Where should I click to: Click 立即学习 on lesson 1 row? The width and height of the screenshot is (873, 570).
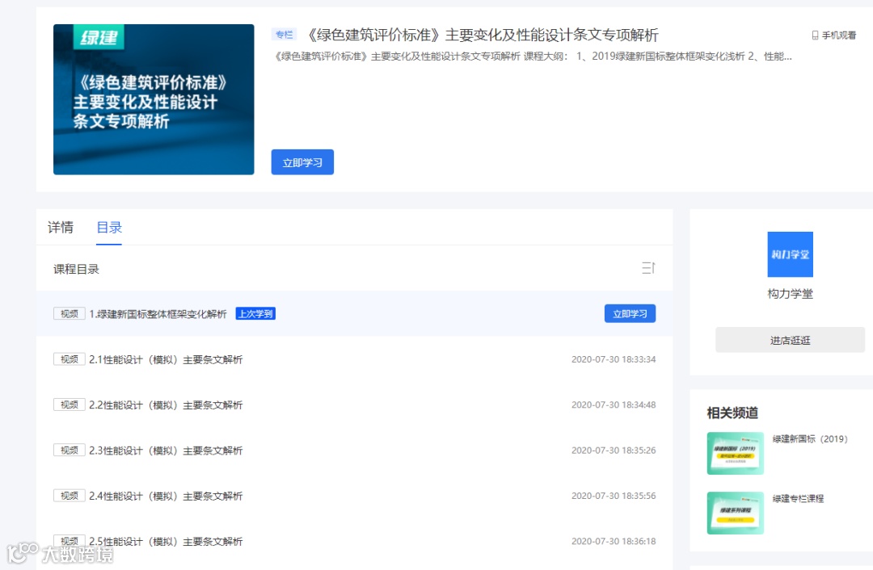coord(630,313)
